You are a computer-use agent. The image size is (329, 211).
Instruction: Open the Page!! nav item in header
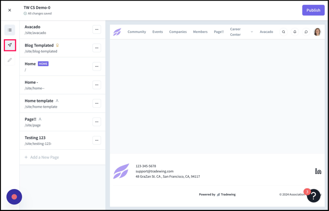[219, 32]
